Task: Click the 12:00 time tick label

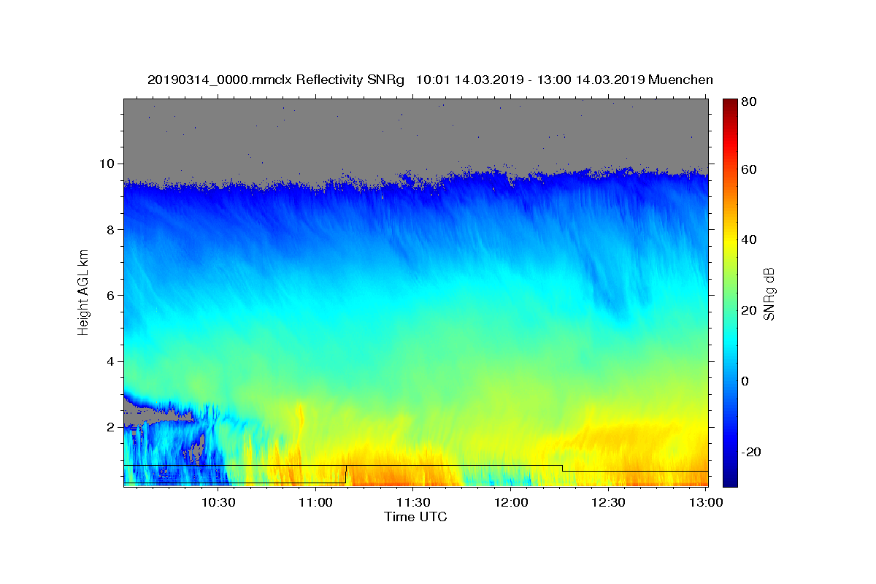Action: [x=511, y=502]
